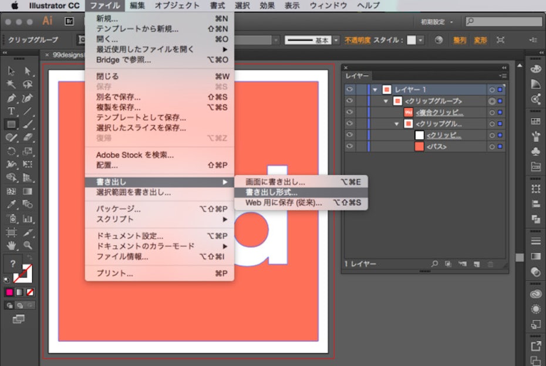This screenshot has height=366, width=546.
Task: Click the Rotate tool
Action: tap(11, 151)
